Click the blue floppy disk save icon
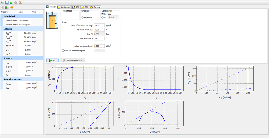The image size is (269, 138). click(7, 2)
